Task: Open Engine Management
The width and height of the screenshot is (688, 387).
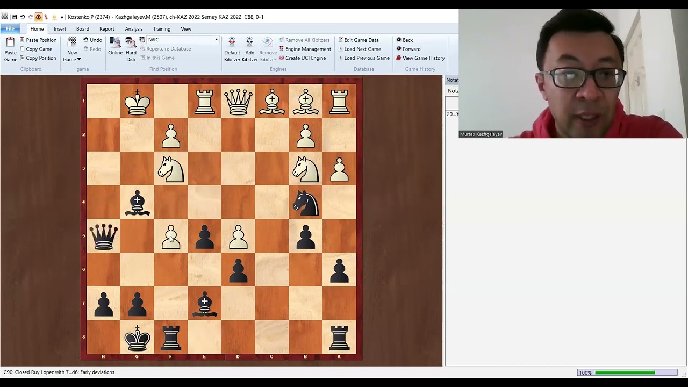Action: [305, 49]
